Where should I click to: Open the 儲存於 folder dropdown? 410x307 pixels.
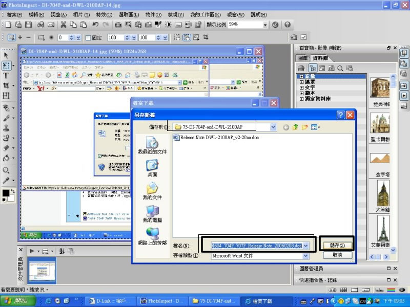(273, 127)
